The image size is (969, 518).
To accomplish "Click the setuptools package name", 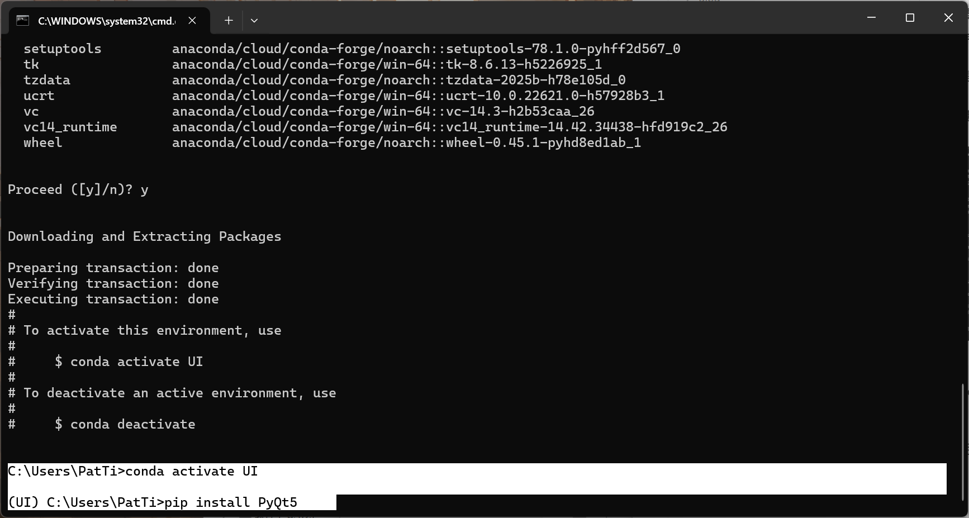I will (63, 49).
